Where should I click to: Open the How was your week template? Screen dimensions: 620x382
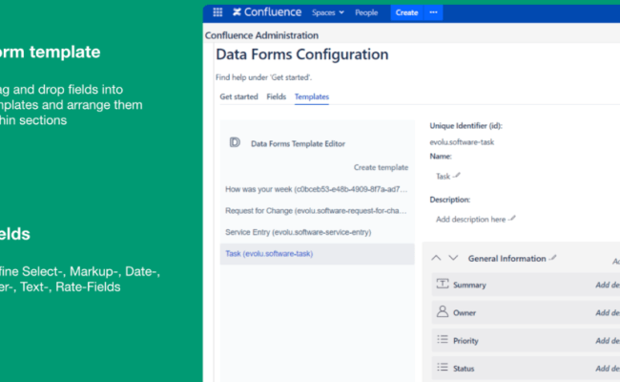[317, 189]
